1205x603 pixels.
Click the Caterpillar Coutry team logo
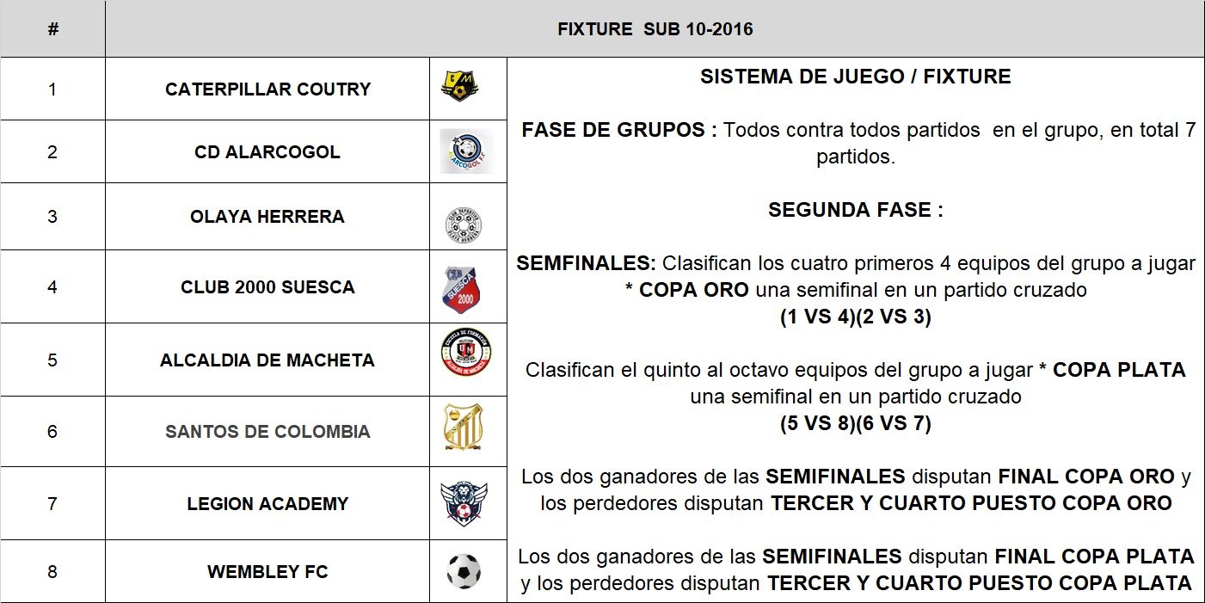(x=460, y=86)
